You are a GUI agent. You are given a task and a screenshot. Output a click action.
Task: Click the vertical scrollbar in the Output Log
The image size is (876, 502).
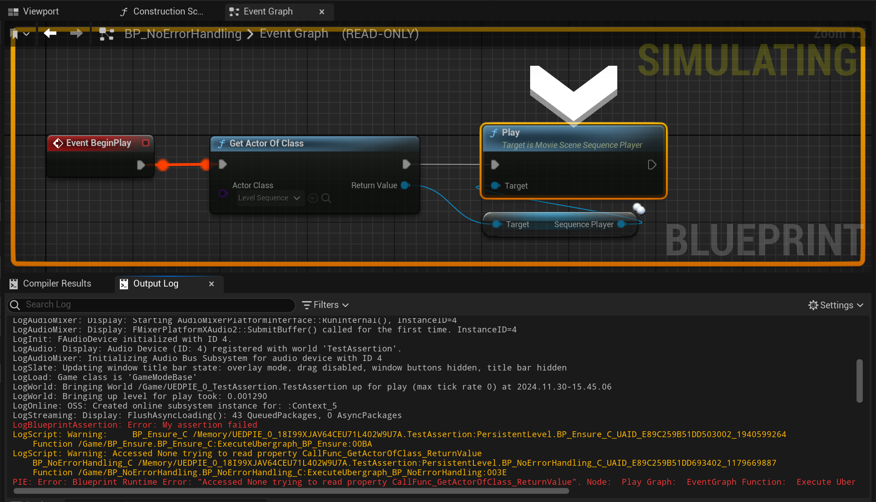[859, 381]
